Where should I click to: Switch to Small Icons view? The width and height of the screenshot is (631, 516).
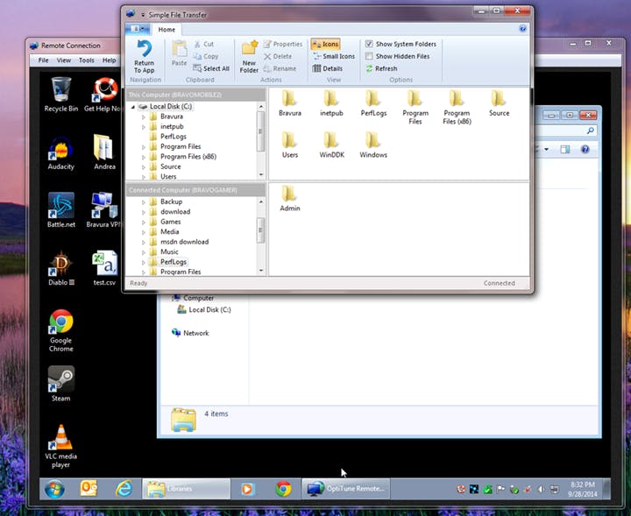coord(333,56)
